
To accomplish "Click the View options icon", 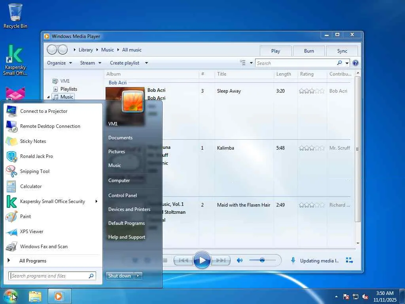I will click(242, 63).
